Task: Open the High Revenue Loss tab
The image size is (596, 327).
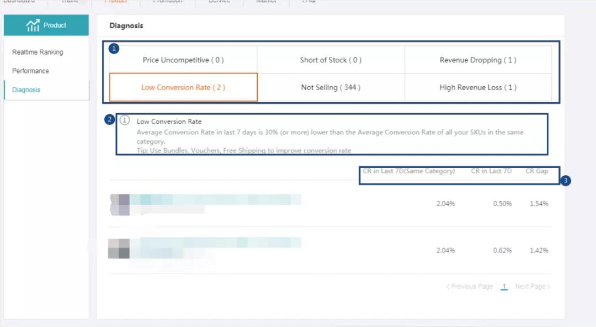Action: tap(478, 88)
